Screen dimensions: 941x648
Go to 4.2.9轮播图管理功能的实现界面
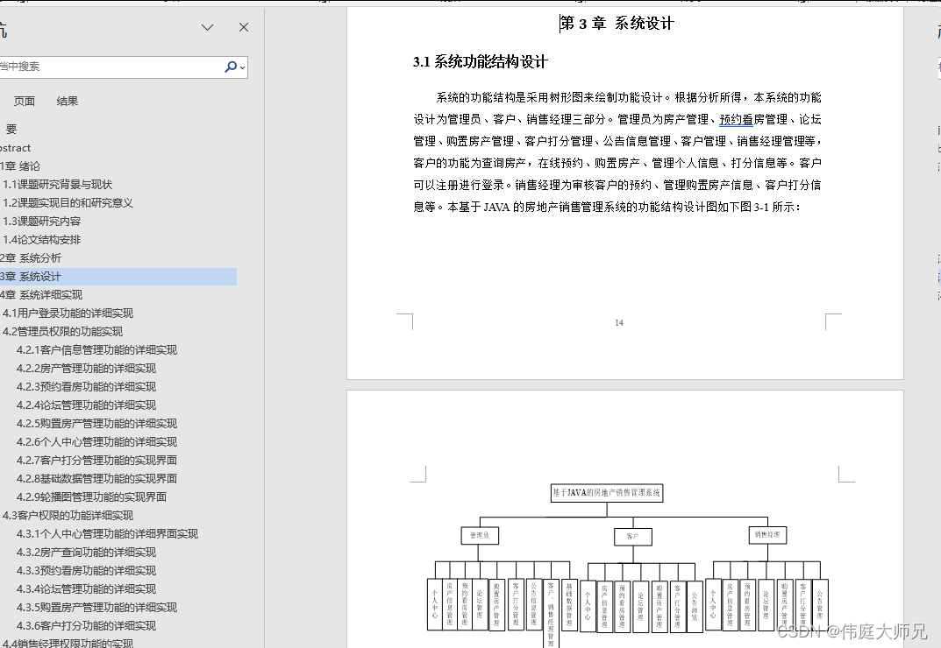[92, 497]
